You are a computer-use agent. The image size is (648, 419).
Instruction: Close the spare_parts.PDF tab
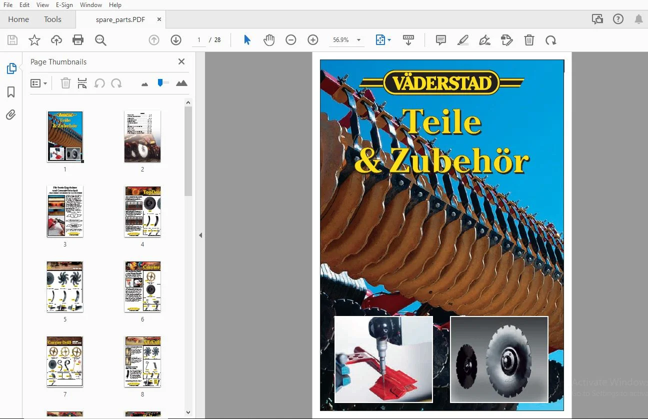[x=159, y=19]
